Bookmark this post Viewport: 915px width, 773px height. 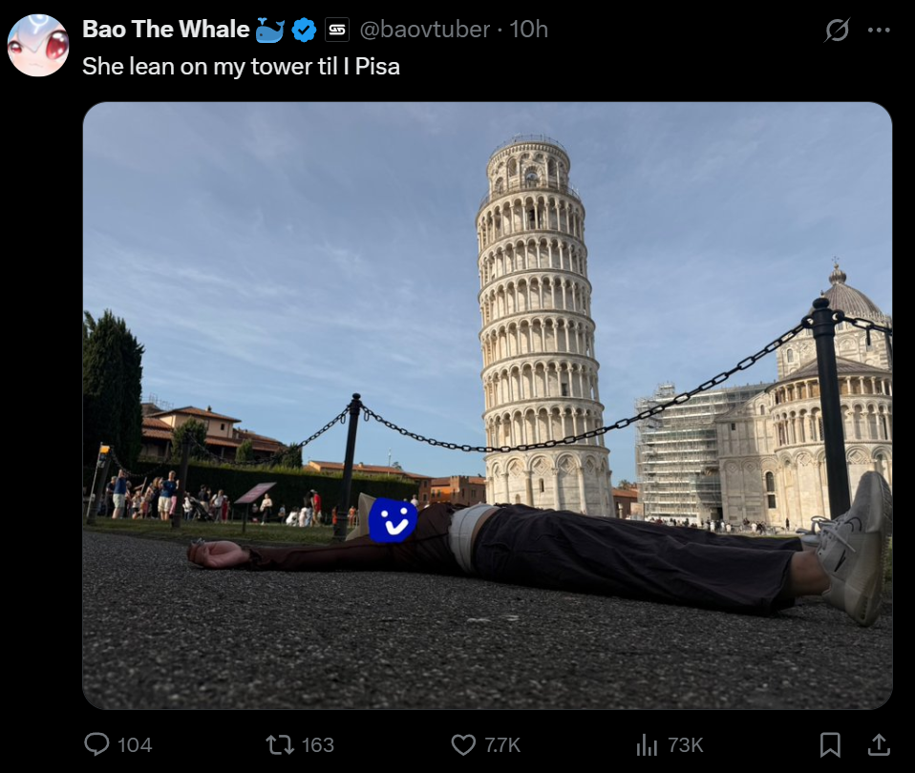coord(830,744)
